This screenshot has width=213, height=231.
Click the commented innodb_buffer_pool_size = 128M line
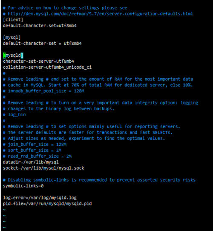43,91
